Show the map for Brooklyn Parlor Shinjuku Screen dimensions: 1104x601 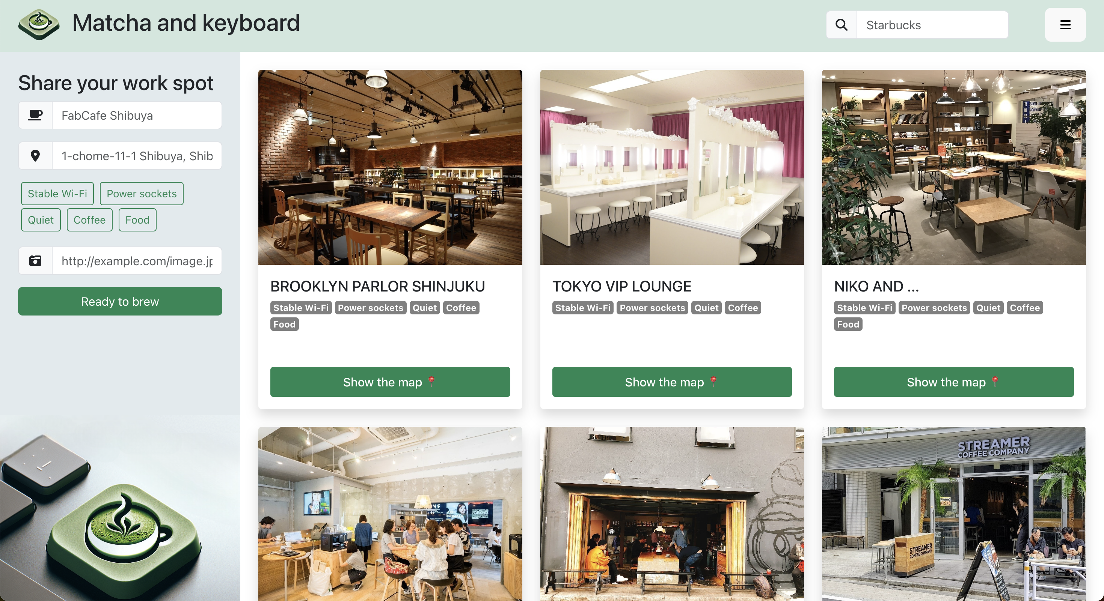390,382
